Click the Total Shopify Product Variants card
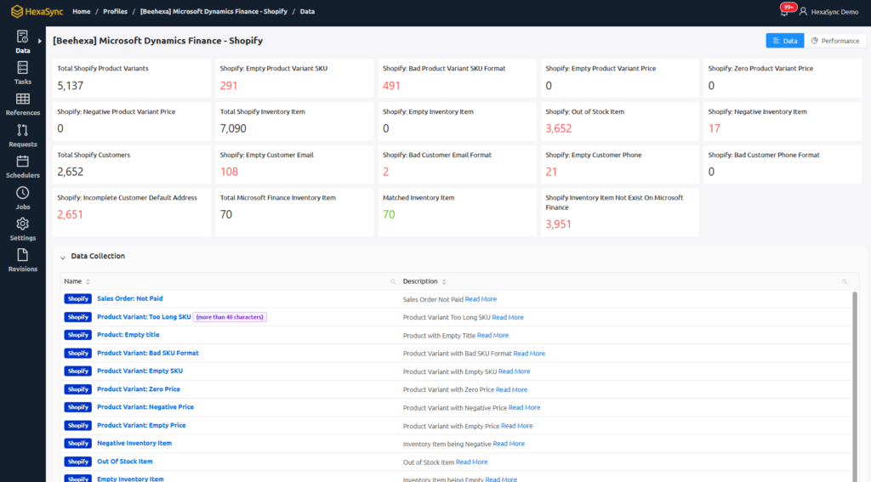 click(x=132, y=78)
